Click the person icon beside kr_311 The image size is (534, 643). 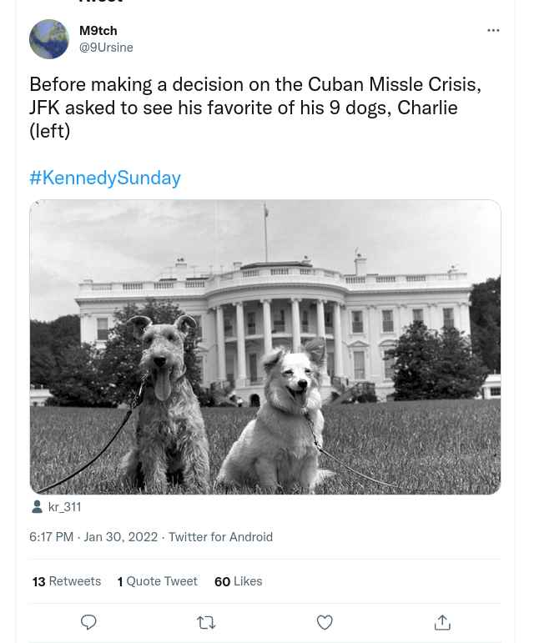click(37, 507)
